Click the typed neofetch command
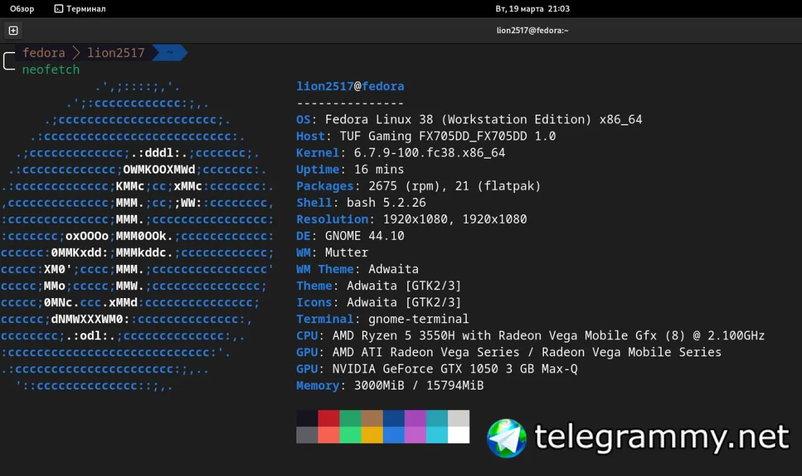This screenshot has height=476, width=802. point(51,70)
